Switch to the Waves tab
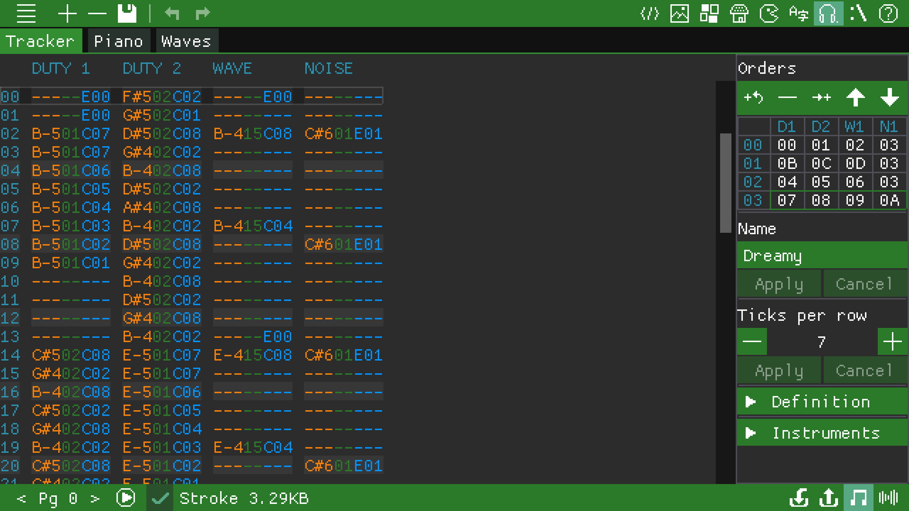This screenshot has width=909, height=511. tap(186, 41)
